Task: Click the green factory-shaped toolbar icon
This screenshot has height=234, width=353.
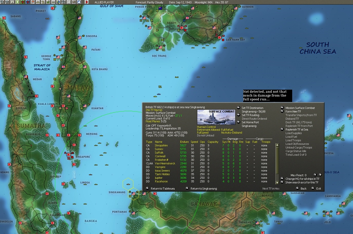Action: pyautogui.click(x=48, y=2)
